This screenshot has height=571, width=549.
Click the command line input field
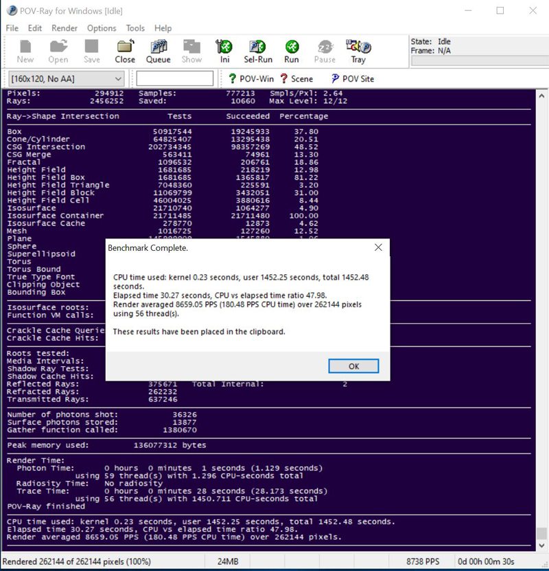coord(175,78)
